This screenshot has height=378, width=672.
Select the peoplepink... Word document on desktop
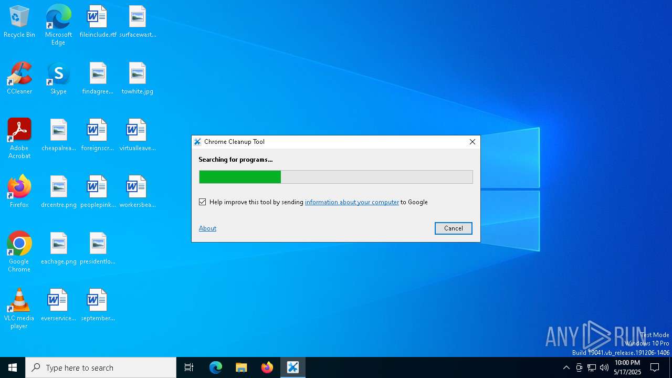pyautogui.click(x=98, y=192)
